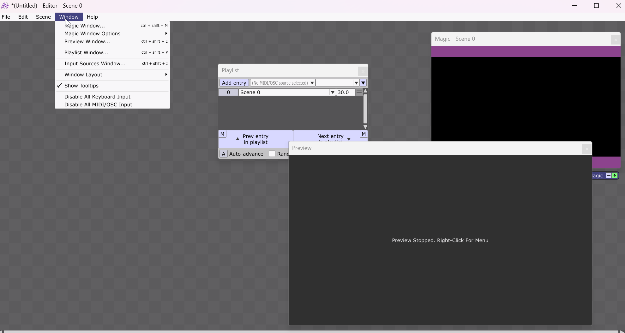
Task: Select Disable All MIDI/OSC Input
Action: (112, 104)
